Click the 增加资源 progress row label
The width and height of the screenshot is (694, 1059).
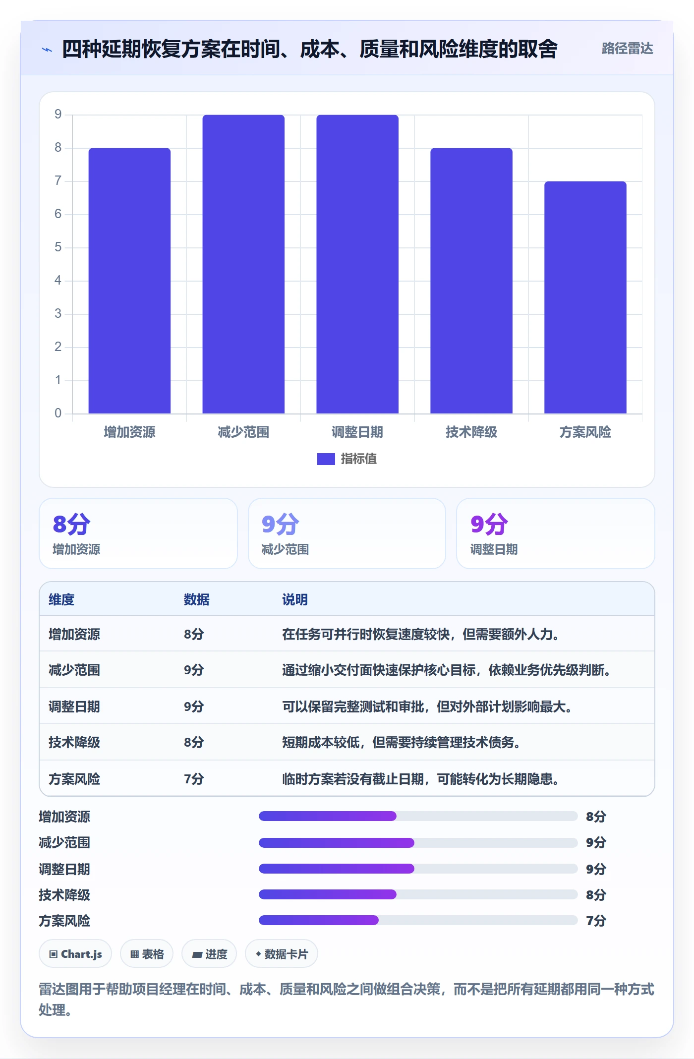click(64, 817)
